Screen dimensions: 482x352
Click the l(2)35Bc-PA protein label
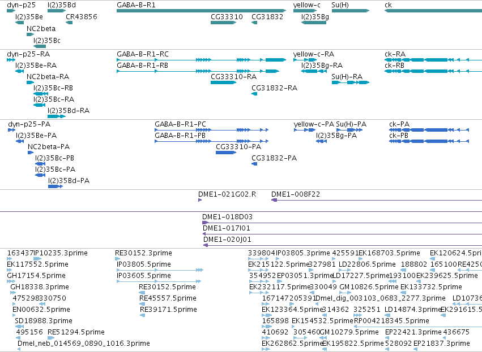(x=55, y=170)
